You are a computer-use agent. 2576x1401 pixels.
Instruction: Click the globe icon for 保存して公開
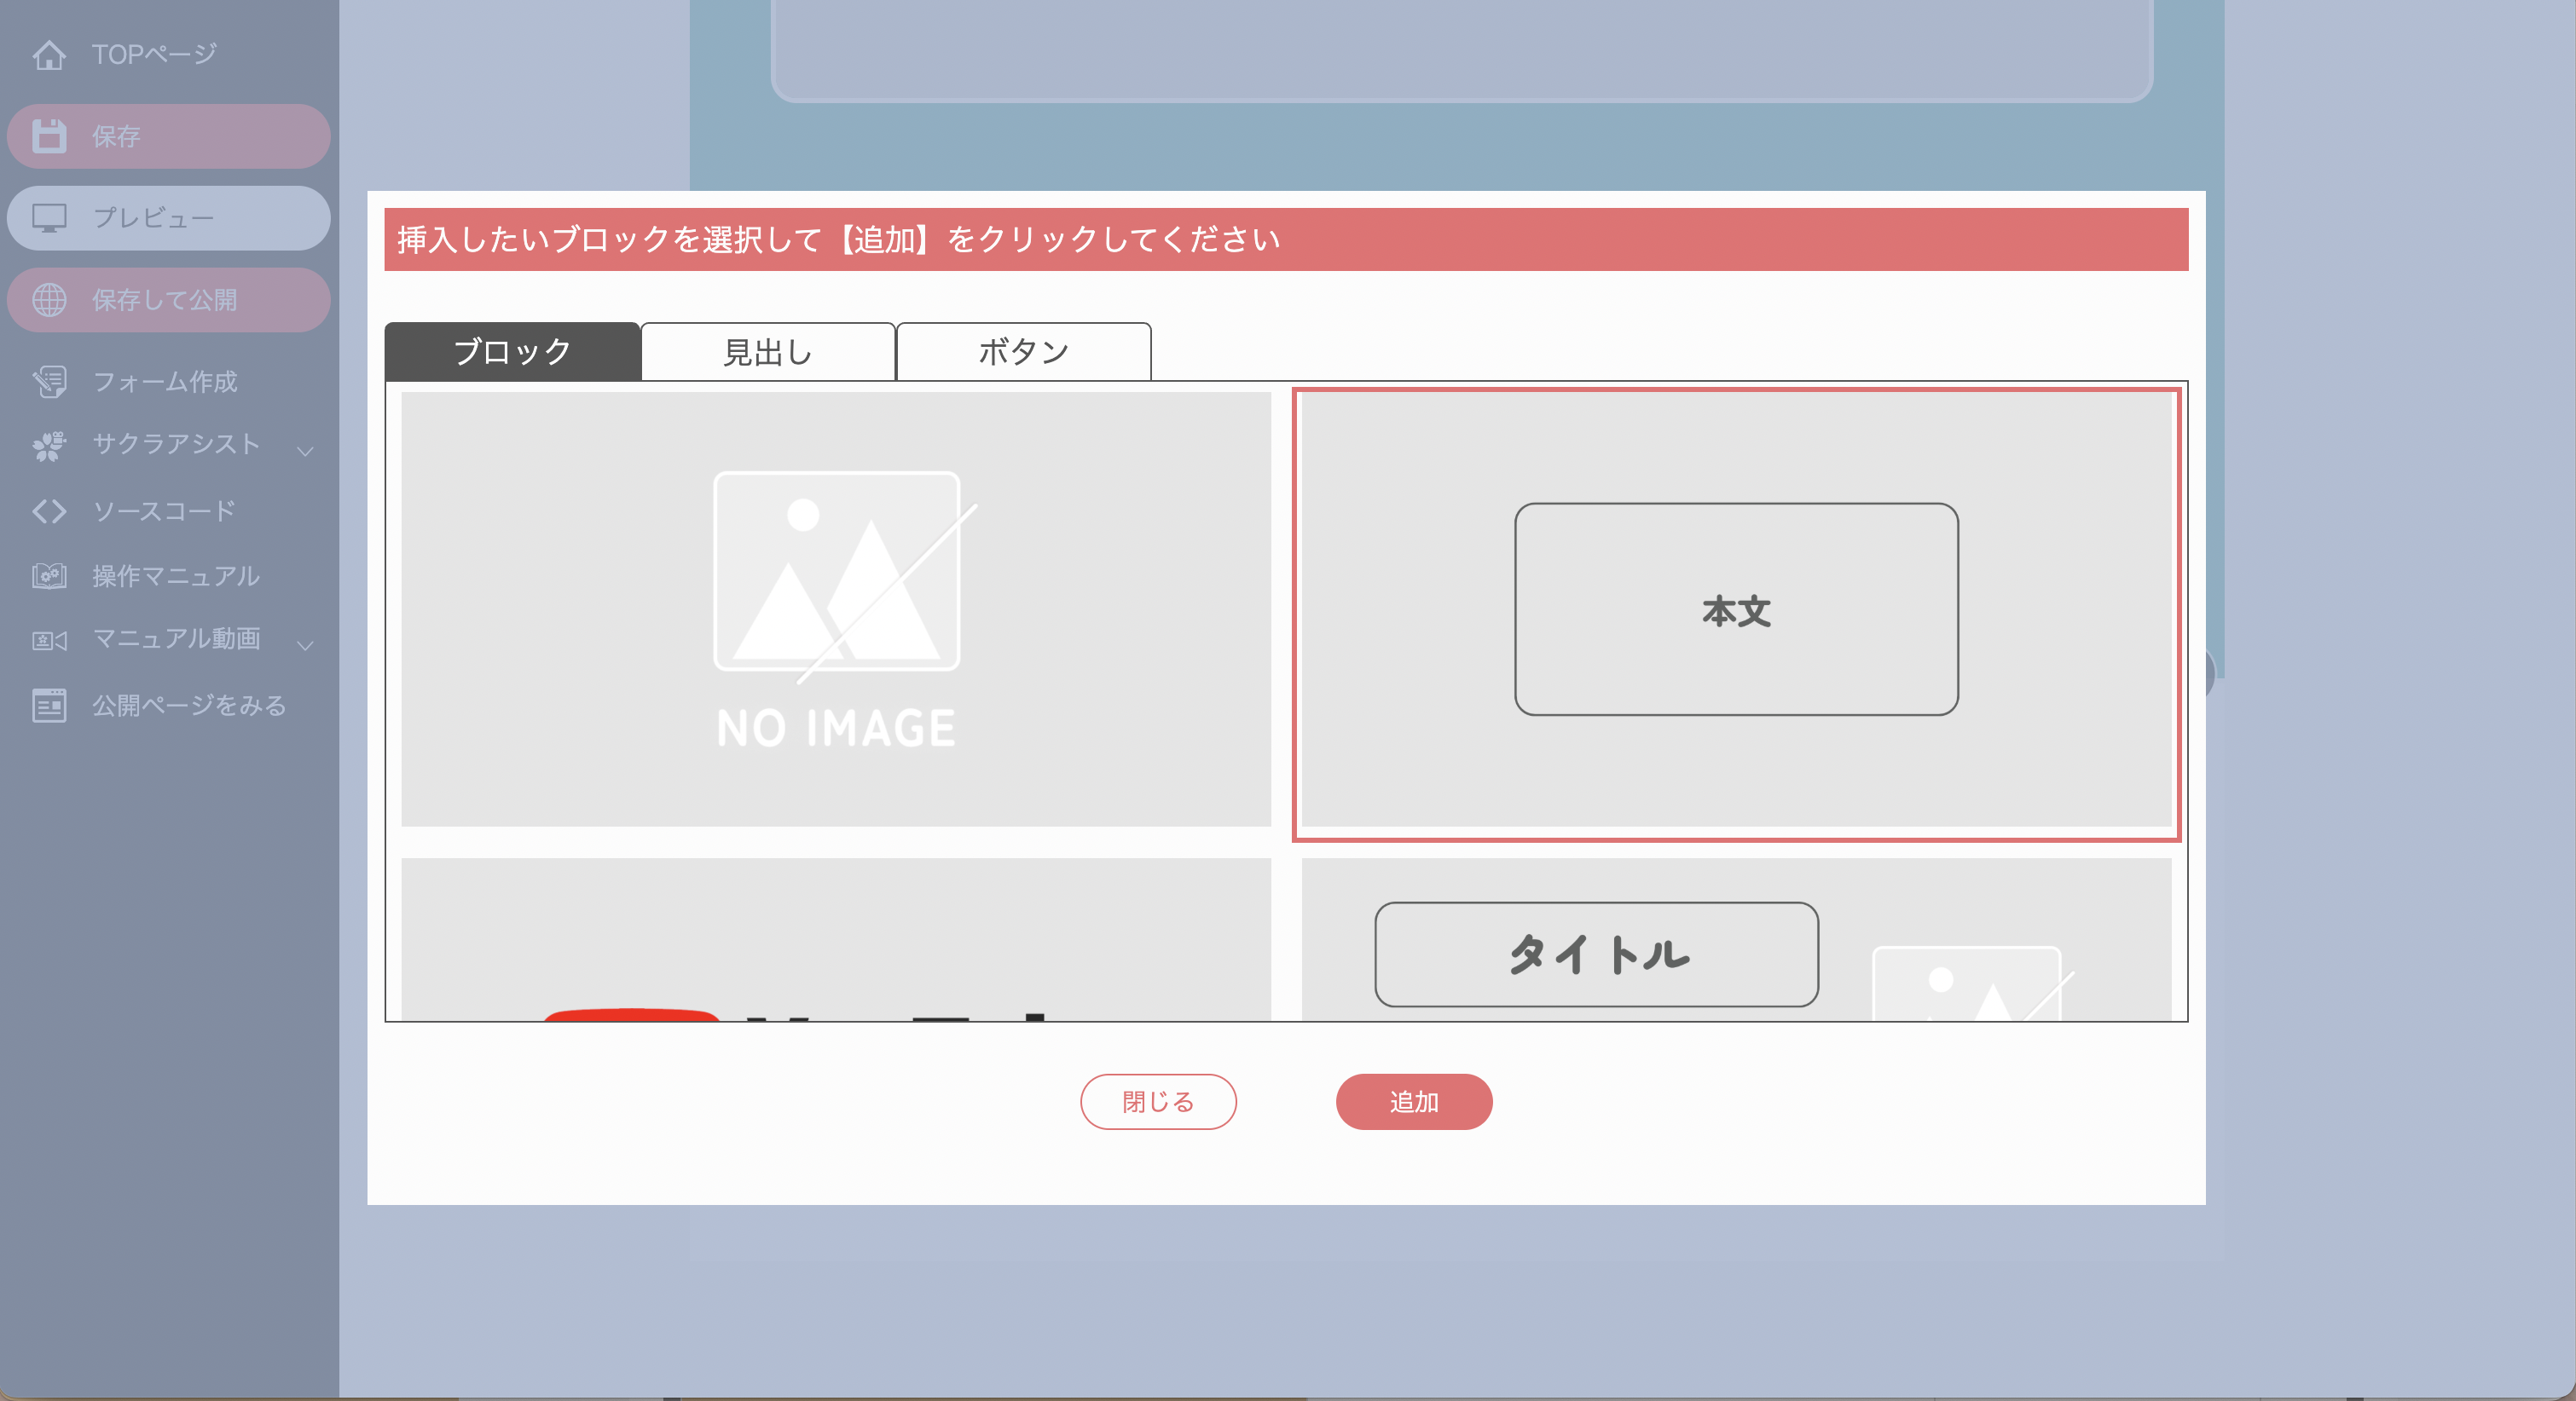coord(49,300)
